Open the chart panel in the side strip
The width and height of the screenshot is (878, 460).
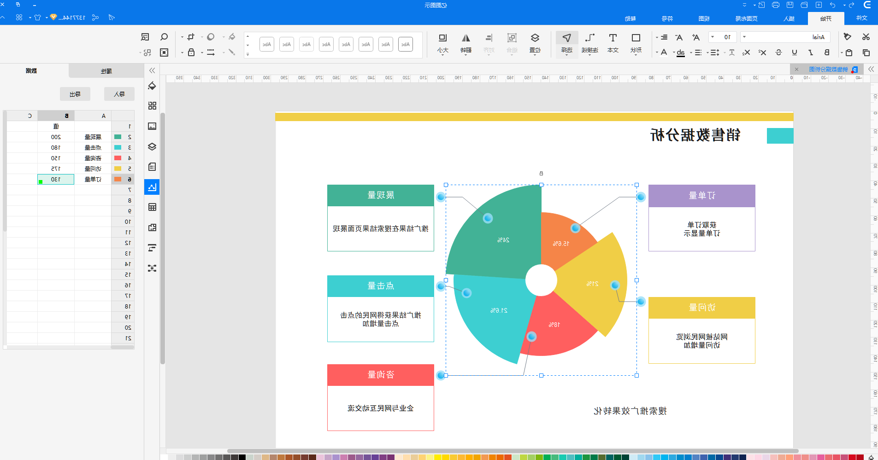pos(152,187)
